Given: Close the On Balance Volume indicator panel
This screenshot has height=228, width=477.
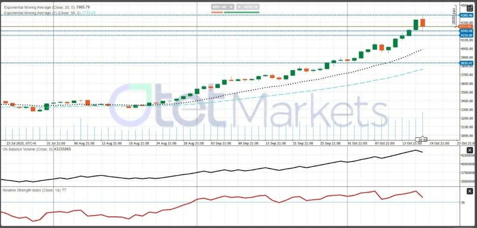Looking at the screenshot, I should tap(470, 150).
